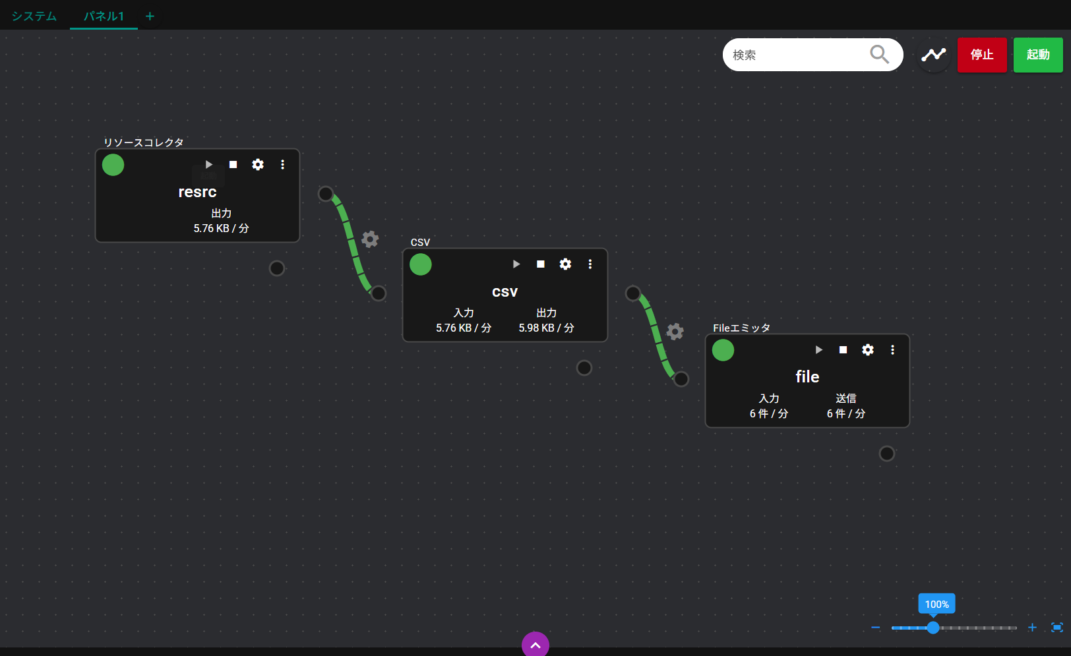Click the search magnifier icon
Viewport: 1071px width, 656px height.
click(x=879, y=55)
